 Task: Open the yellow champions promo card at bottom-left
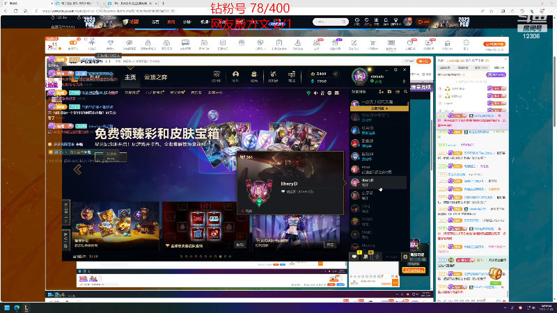pos(115,225)
